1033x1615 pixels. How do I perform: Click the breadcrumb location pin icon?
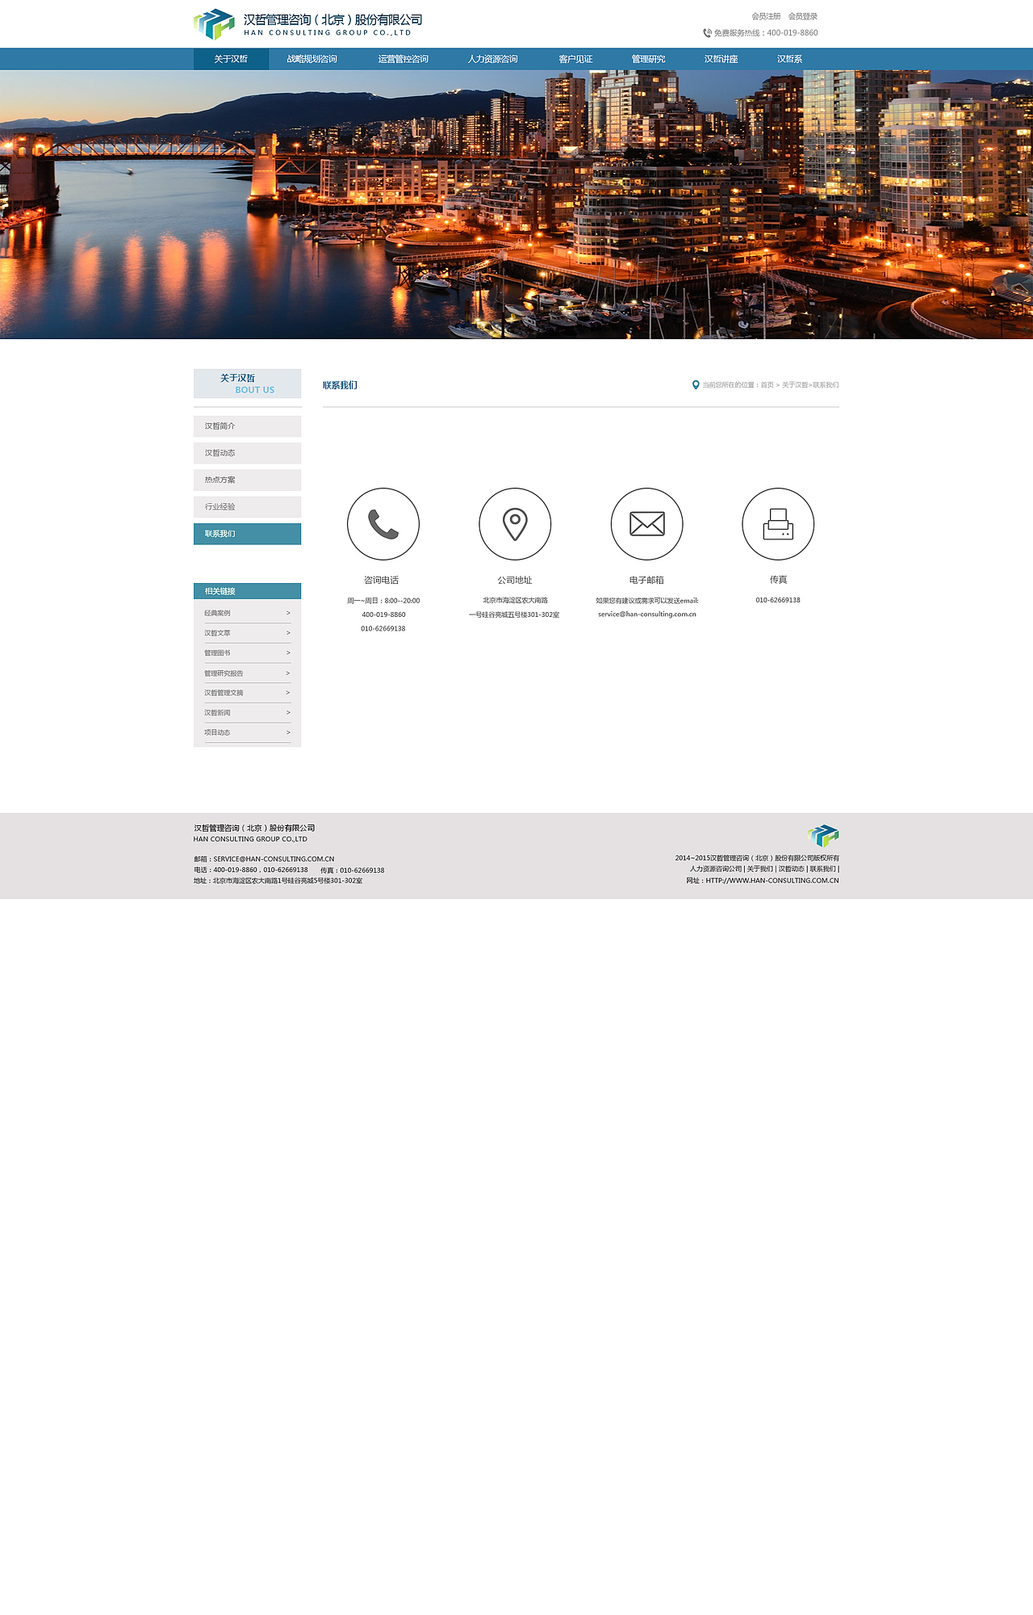(696, 385)
